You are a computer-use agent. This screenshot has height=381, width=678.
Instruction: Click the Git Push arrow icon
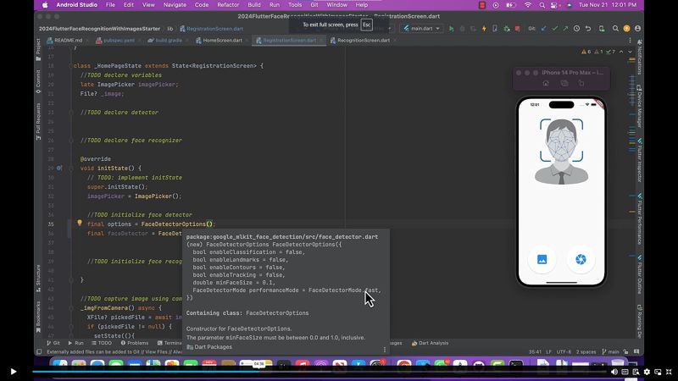[x=565, y=29]
